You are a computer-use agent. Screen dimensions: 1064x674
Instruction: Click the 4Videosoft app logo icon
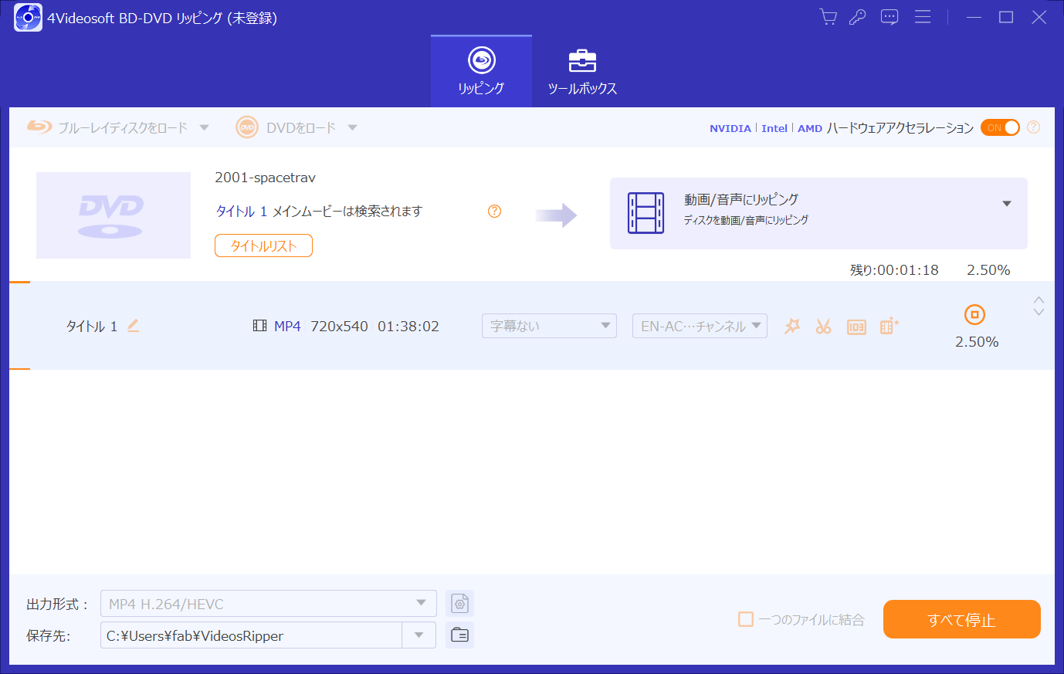point(28,17)
